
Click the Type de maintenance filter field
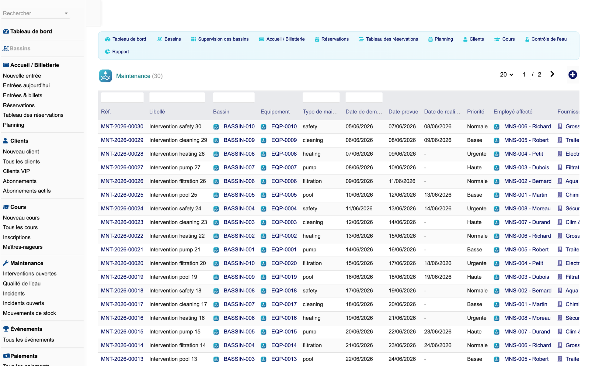point(321,97)
